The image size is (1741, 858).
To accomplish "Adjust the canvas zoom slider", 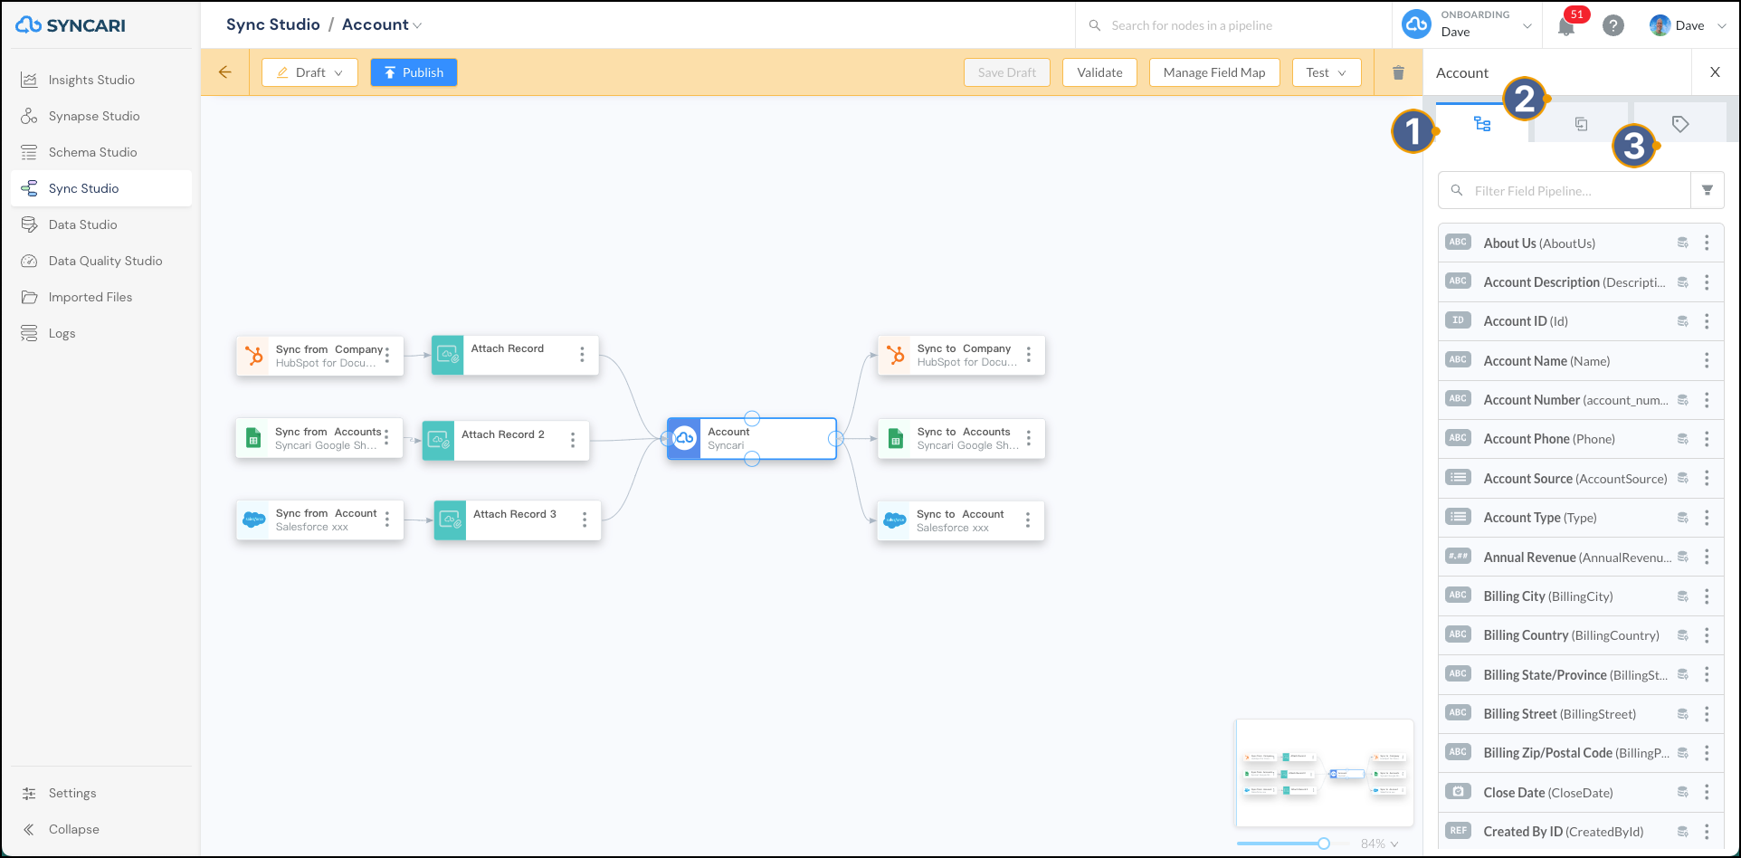I will (1324, 843).
